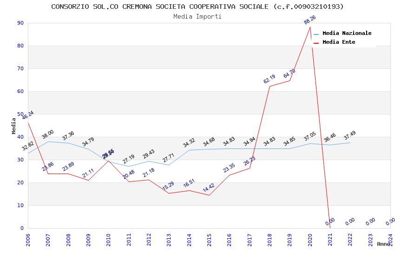Click the 20 tick on vertical axis
The image size is (395, 256).
click(x=20, y=182)
